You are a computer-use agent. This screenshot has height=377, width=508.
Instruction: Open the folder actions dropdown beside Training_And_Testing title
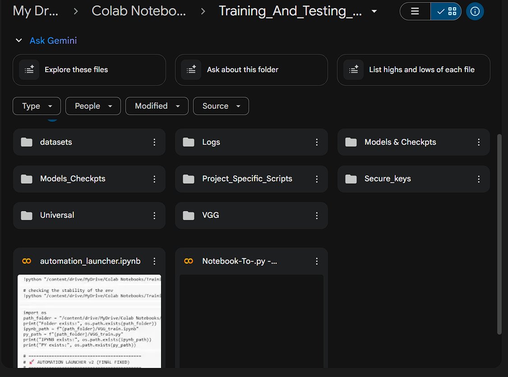(x=374, y=11)
